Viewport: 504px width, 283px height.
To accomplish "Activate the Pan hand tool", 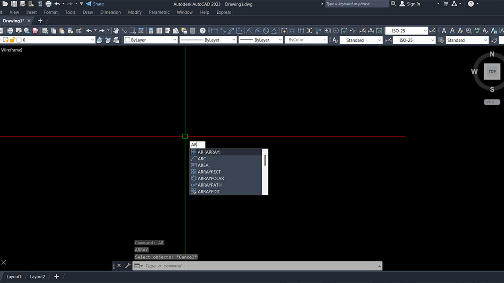I will point(116,31).
